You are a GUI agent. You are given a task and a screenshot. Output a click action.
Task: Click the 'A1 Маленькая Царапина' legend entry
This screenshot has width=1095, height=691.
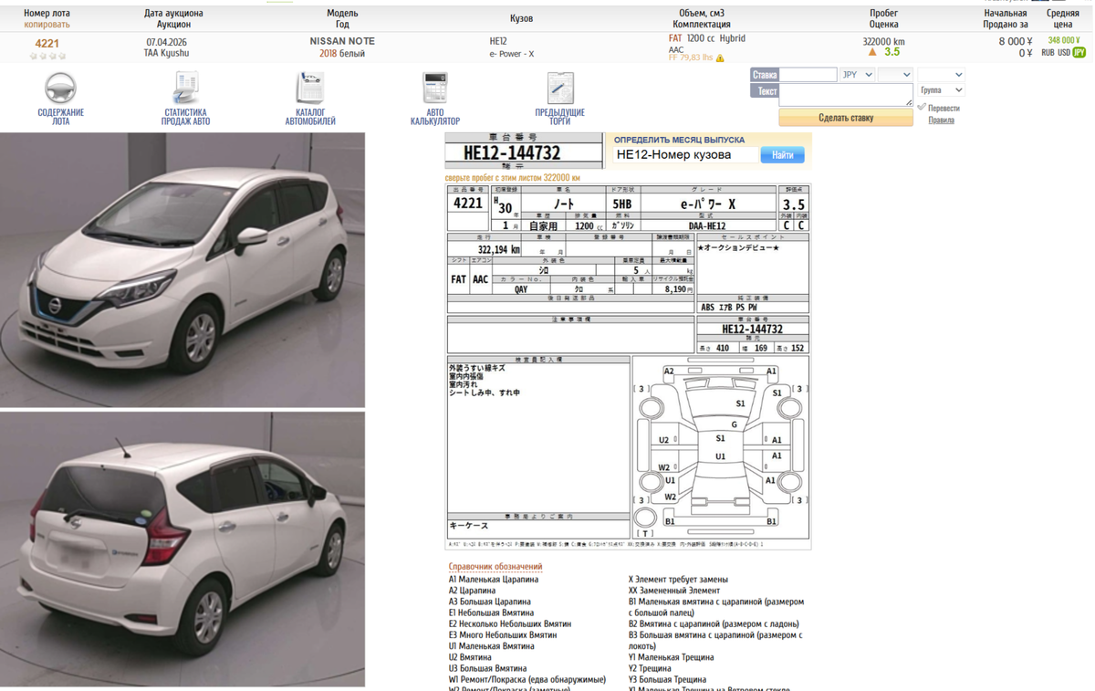[494, 580]
